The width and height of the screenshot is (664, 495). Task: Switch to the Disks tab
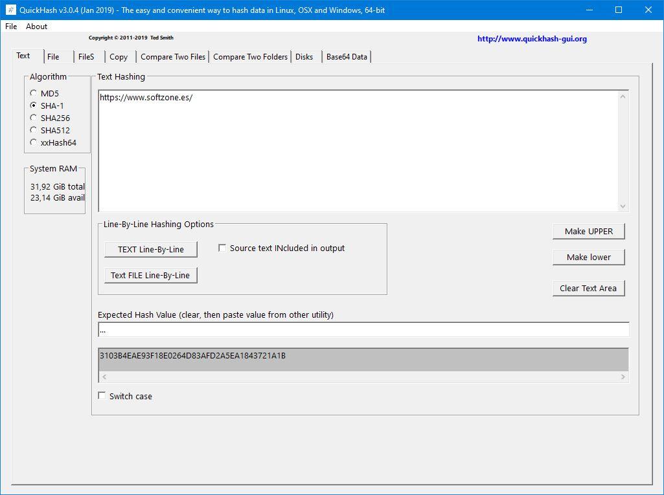point(304,57)
